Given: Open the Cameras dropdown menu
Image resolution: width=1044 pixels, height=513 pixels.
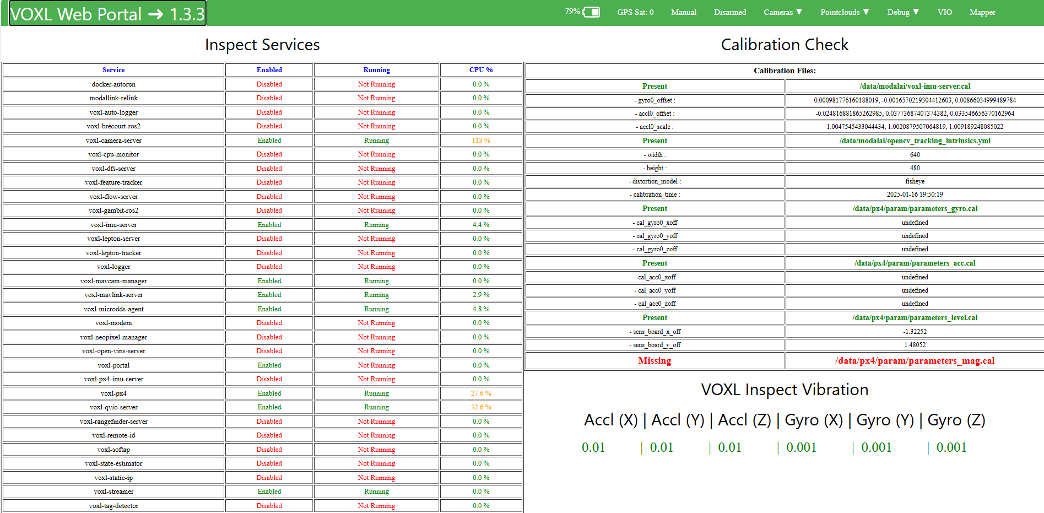Looking at the screenshot, I should pos(782,12).
